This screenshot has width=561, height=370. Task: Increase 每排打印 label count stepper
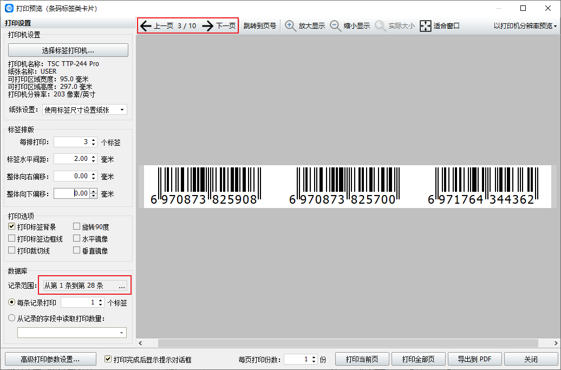[x=93, y=140]
